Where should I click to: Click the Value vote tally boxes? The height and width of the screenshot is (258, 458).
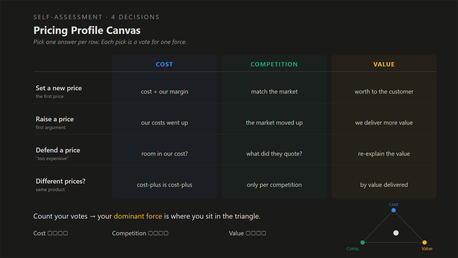coord(256,233)
